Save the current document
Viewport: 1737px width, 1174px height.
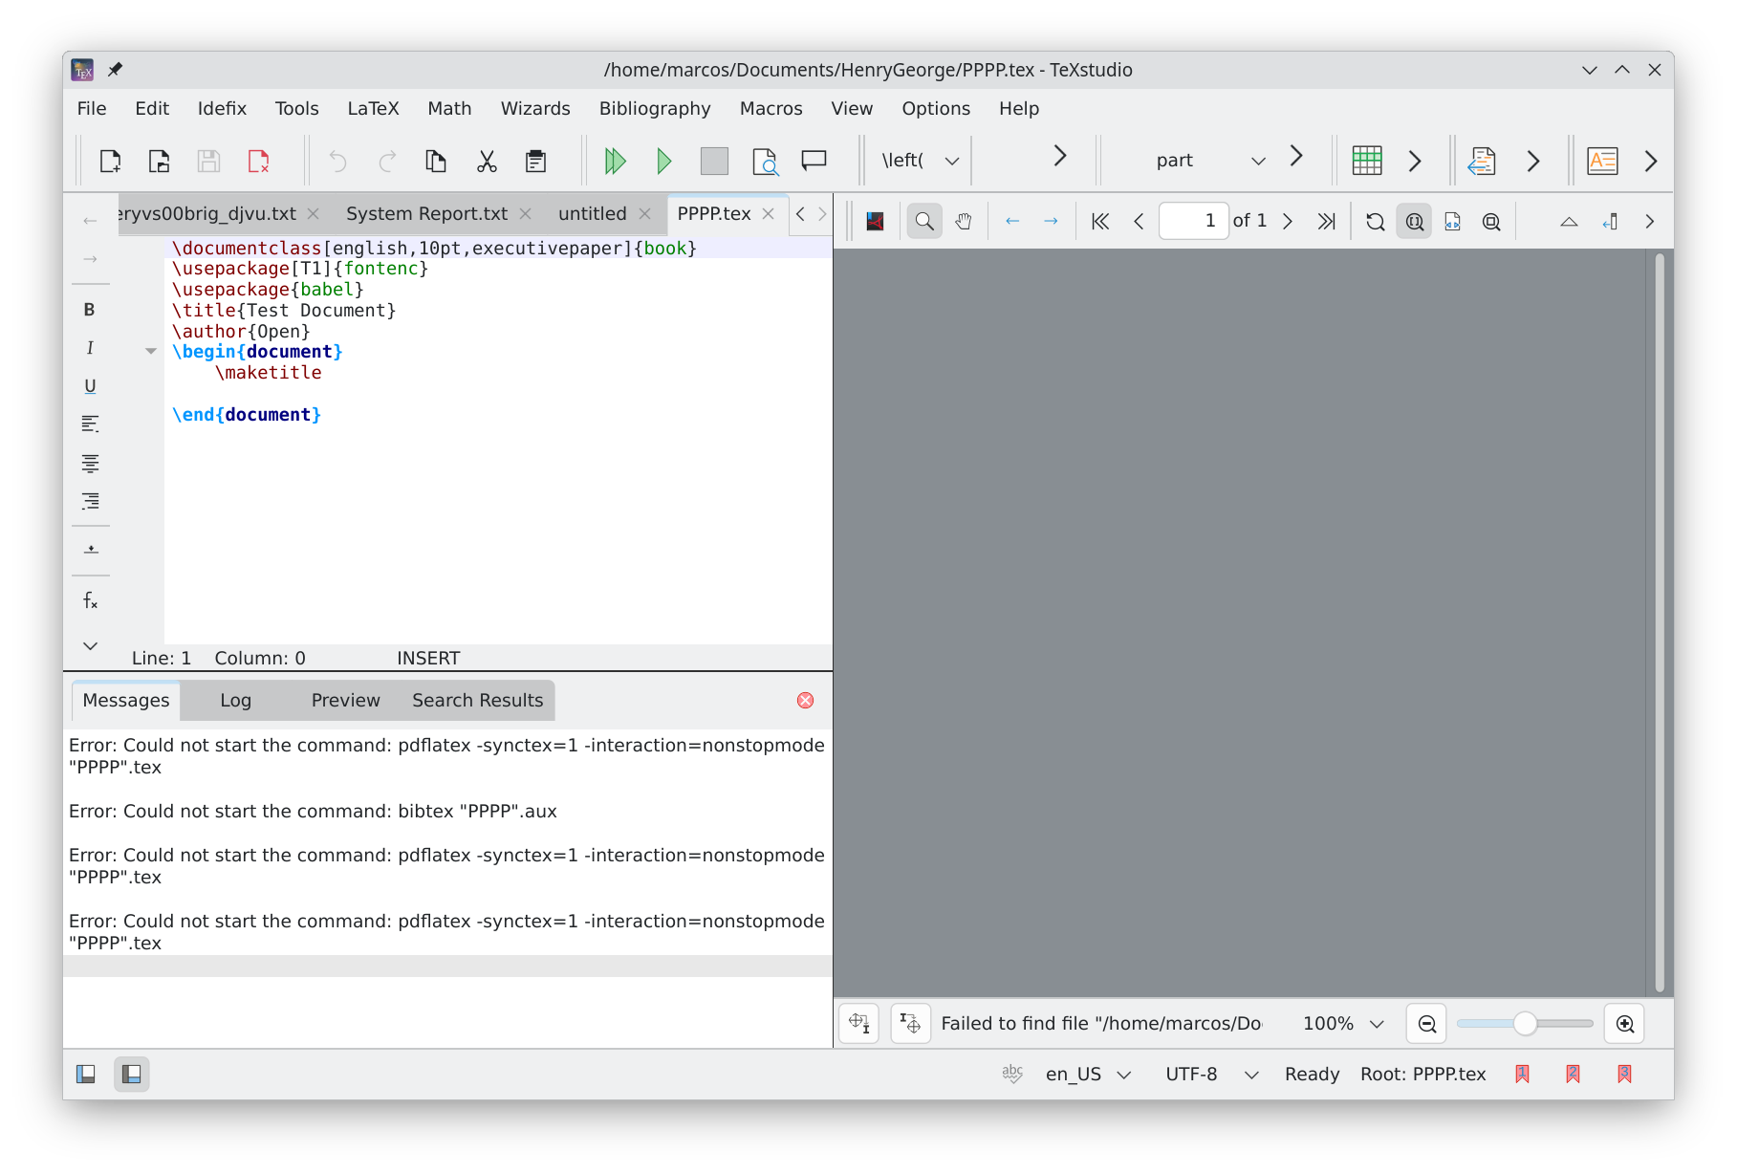pos(208,161)
